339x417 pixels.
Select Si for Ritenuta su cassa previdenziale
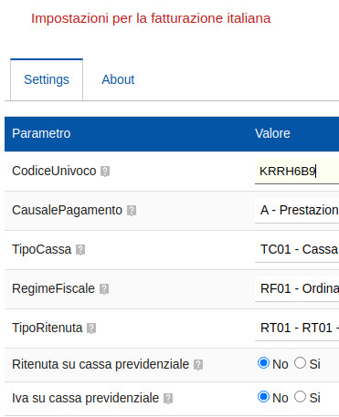tap(300, 363)
